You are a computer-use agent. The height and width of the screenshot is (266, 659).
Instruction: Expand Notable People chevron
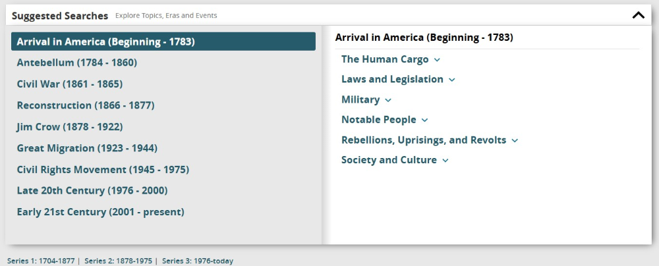[x=424, y=120]
